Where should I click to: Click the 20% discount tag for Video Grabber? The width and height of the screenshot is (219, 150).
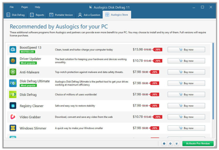pyautogui.click(x=157, y=117)
